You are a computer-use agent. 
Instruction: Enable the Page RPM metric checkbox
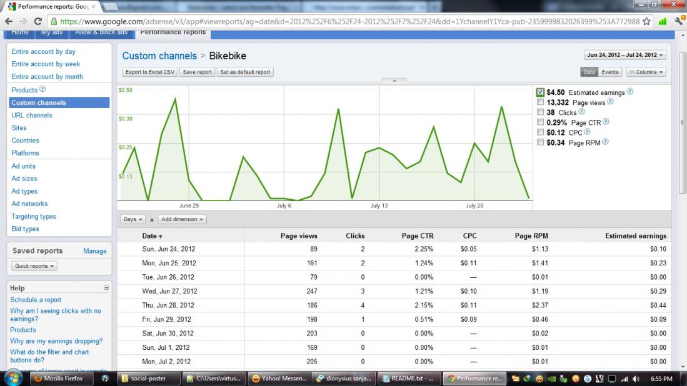540,142
